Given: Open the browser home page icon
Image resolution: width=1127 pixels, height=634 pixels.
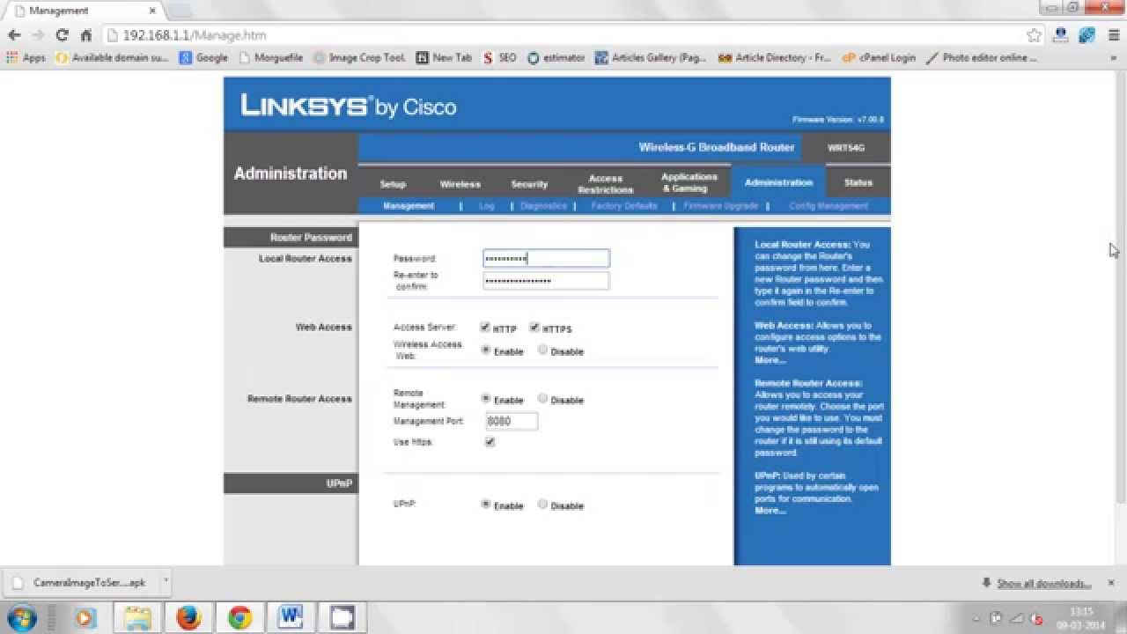Looking at the screenshot, I should pyautogui.click(x=85, y=35).
